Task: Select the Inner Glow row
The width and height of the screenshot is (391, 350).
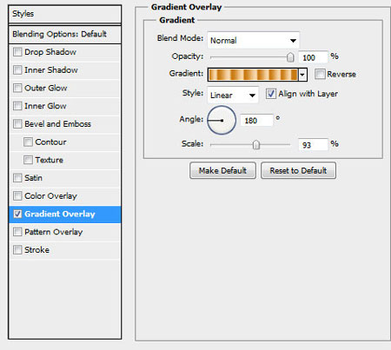Action: (x=65, y=106)
